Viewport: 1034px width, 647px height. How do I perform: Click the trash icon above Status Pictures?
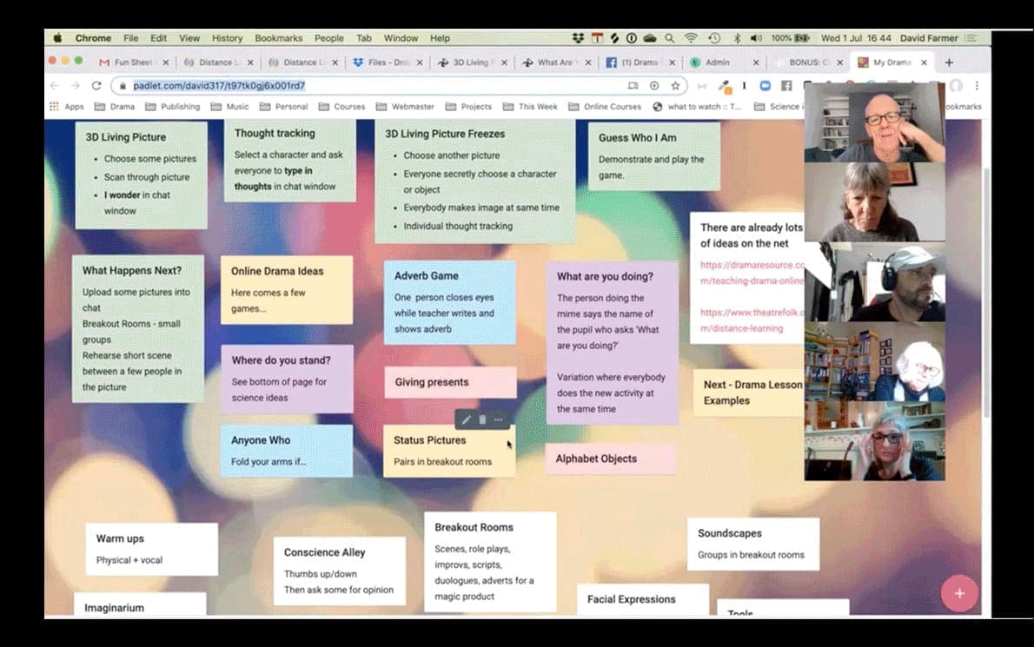[x=482, y=419]
